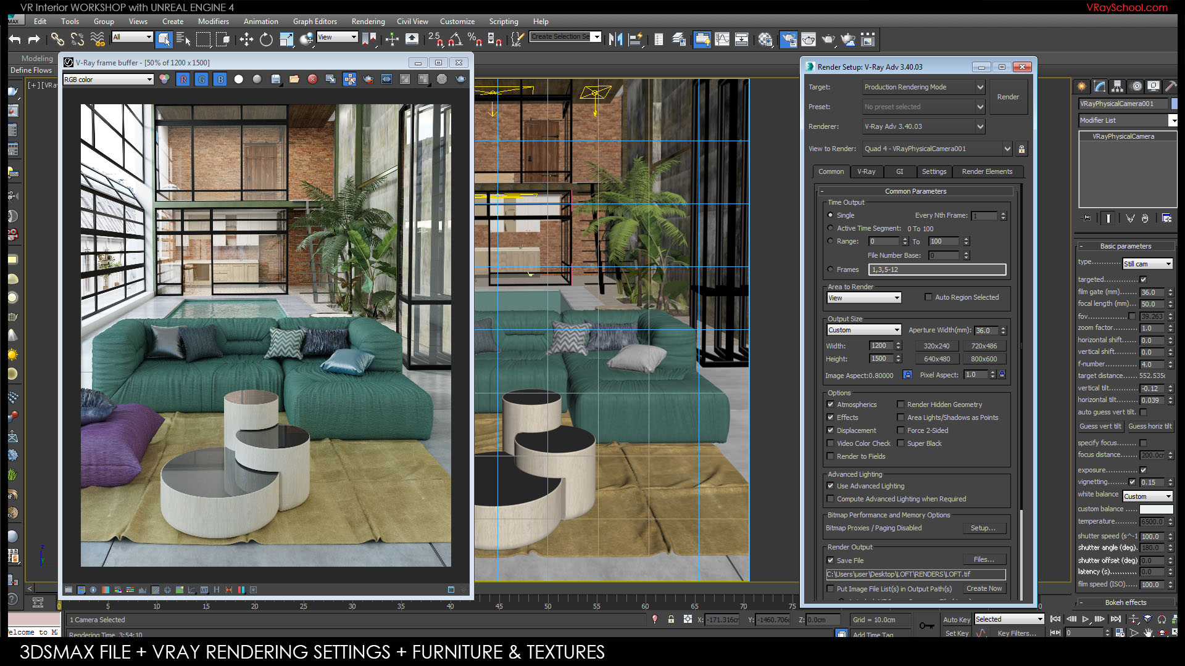Enable the Atmospherics checkbox
The width and height of the screenshot is (1185, 666).
pyautogui.click(x=831, y=404)
